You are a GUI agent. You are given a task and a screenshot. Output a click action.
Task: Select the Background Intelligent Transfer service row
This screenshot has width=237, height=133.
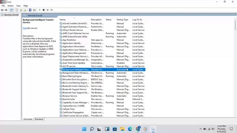(102, 69)
